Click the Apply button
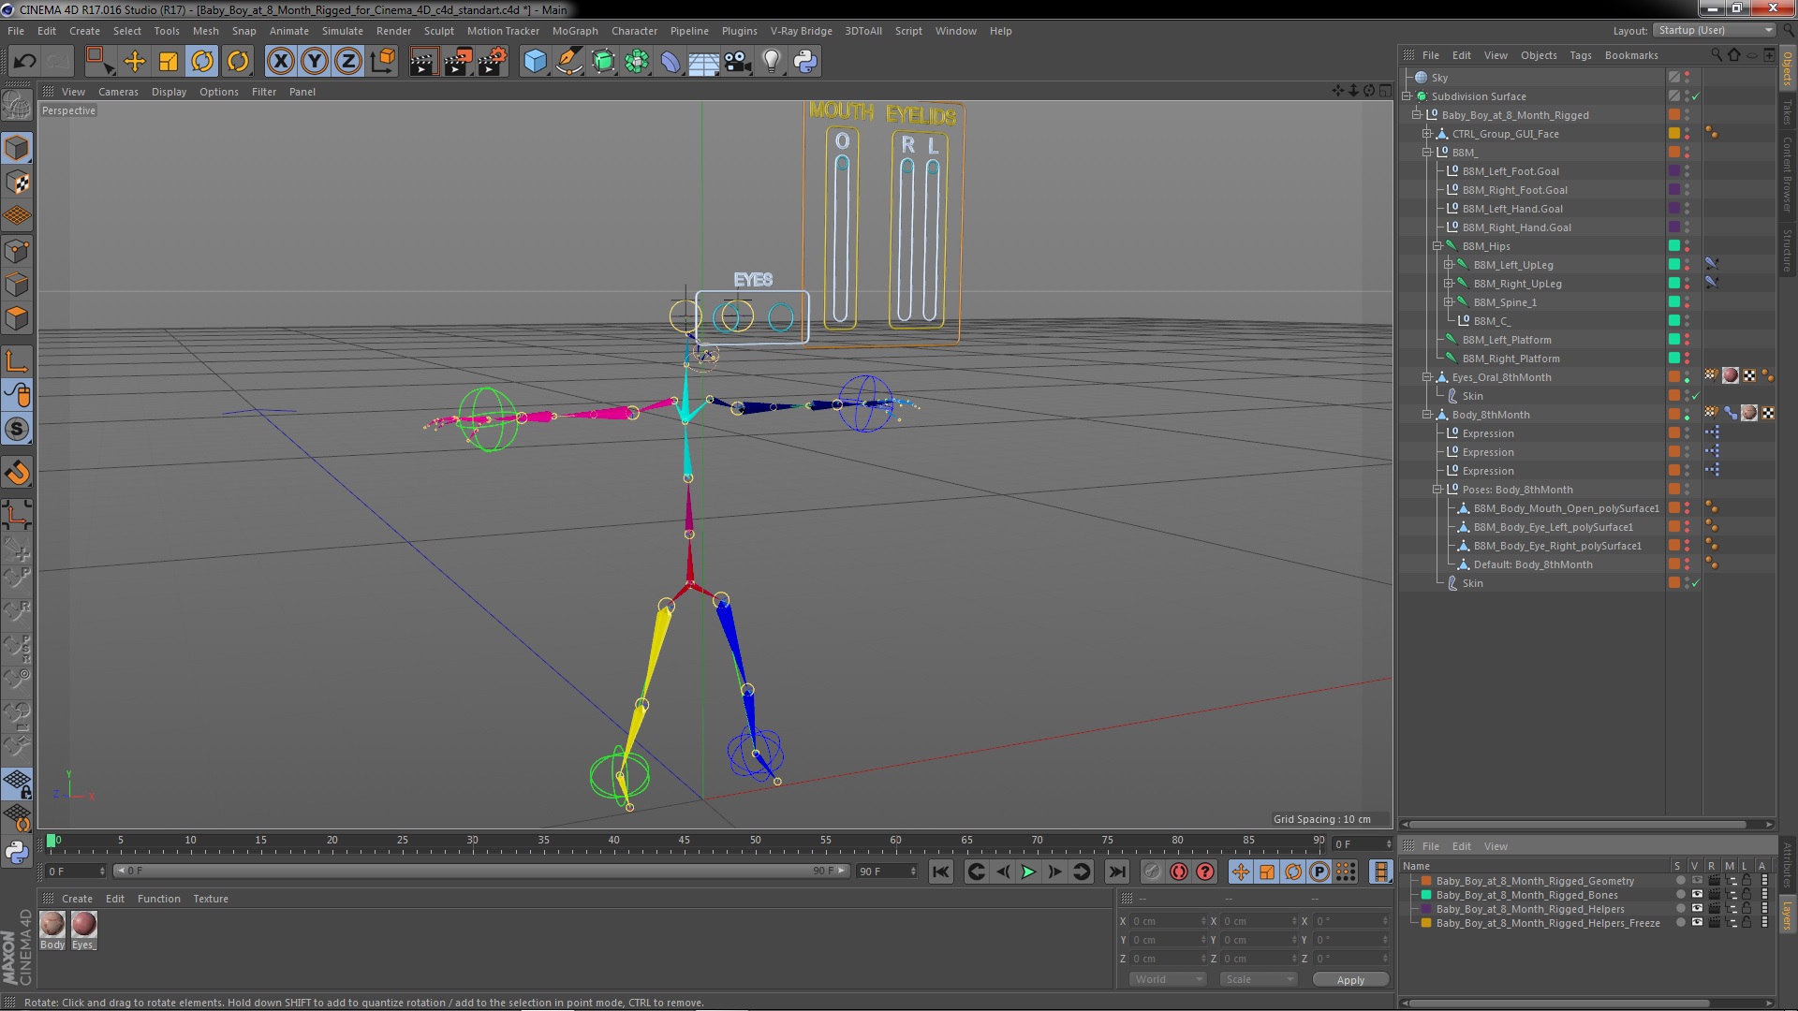 (1349, 980)
